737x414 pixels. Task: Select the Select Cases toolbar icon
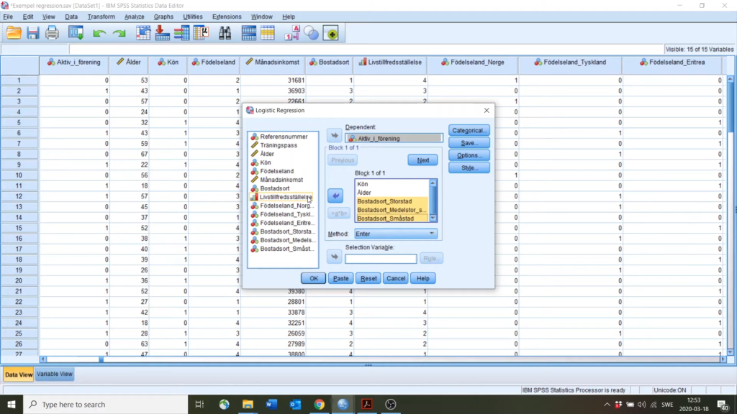[268, 33]
